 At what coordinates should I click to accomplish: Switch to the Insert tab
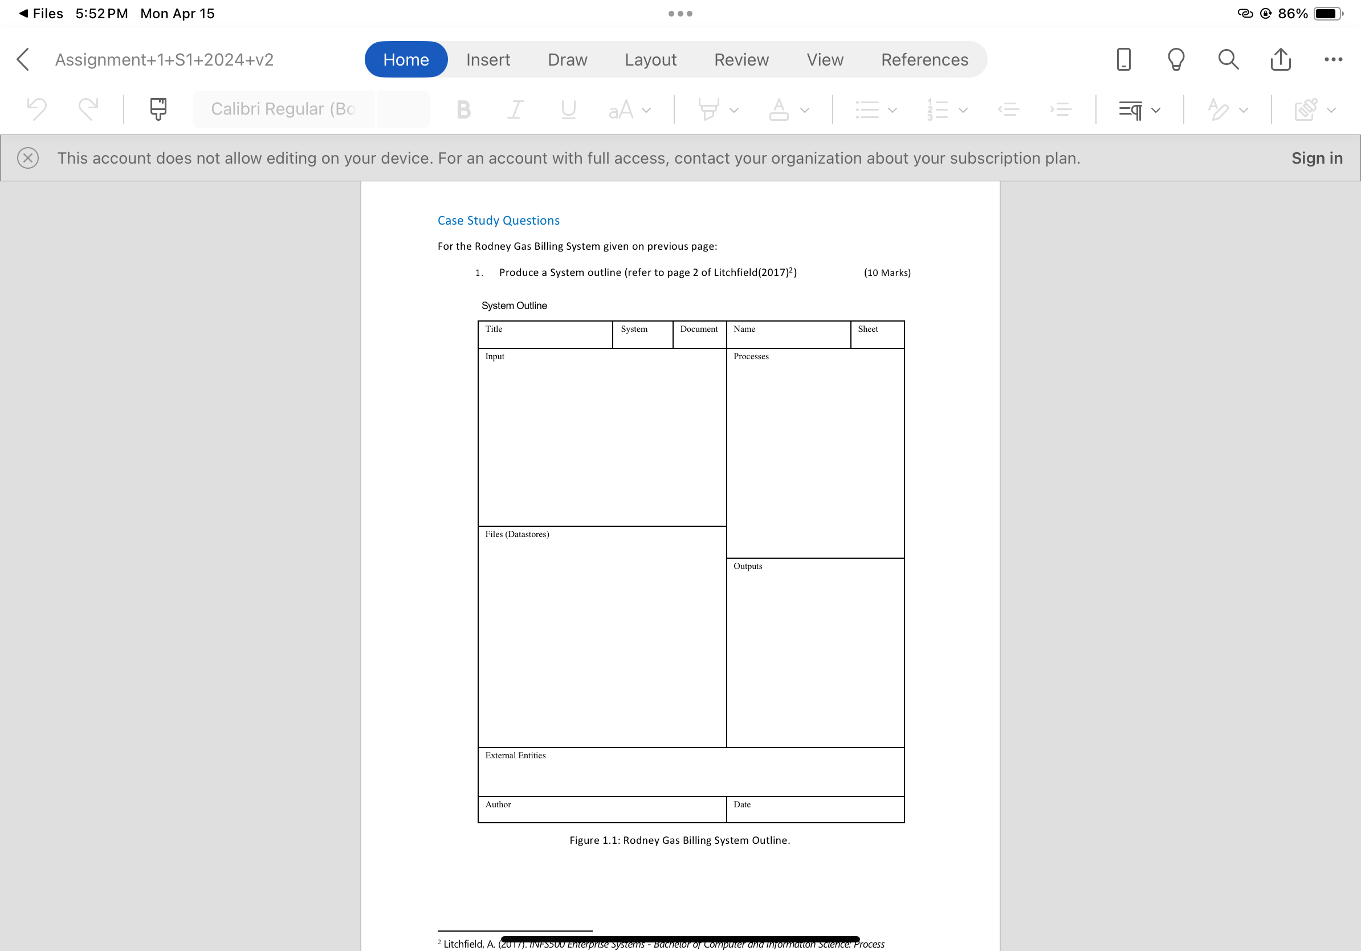tap(488, 59)
